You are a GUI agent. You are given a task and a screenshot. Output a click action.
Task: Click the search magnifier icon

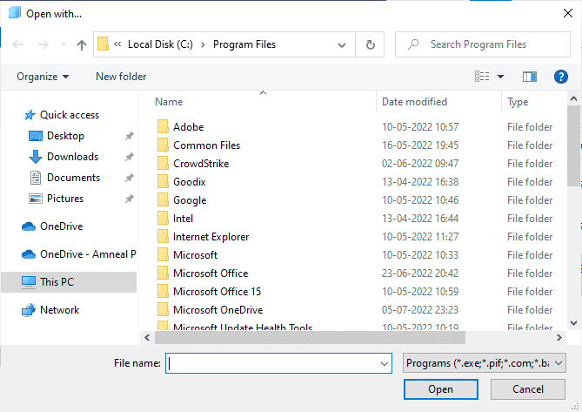[413, 44]
